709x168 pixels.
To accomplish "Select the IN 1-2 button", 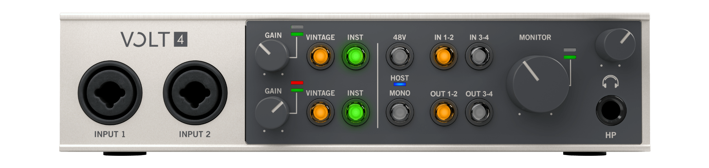I will [x=443, y=56].
